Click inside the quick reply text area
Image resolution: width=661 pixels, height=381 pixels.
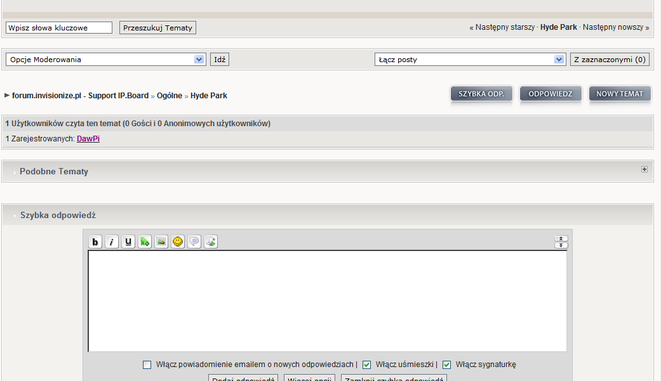328,301
